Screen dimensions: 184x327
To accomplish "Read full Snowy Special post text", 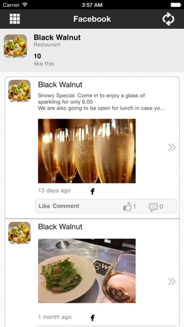I will pyautogui.click(x=102, y=102).
